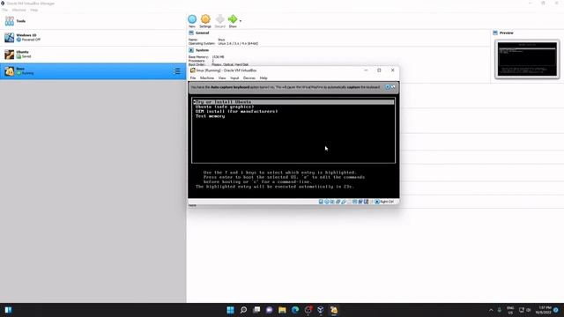Click the 'Ubuntu (safe graphics)' boot entry
Image resolution: width=564 pixels, height=317 pixels.
[x=225, y=107]
